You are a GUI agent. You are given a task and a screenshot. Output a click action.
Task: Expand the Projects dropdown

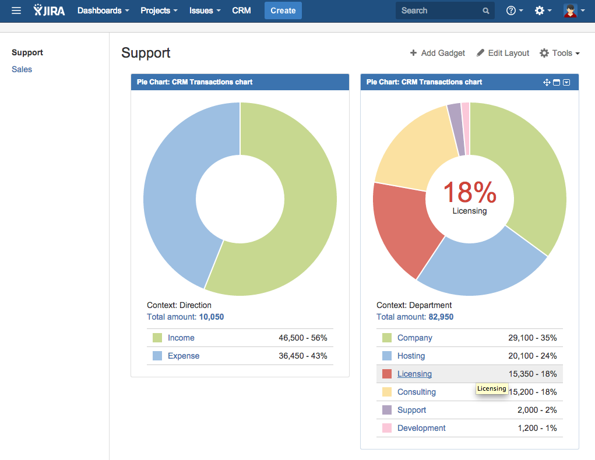[159, 10]
